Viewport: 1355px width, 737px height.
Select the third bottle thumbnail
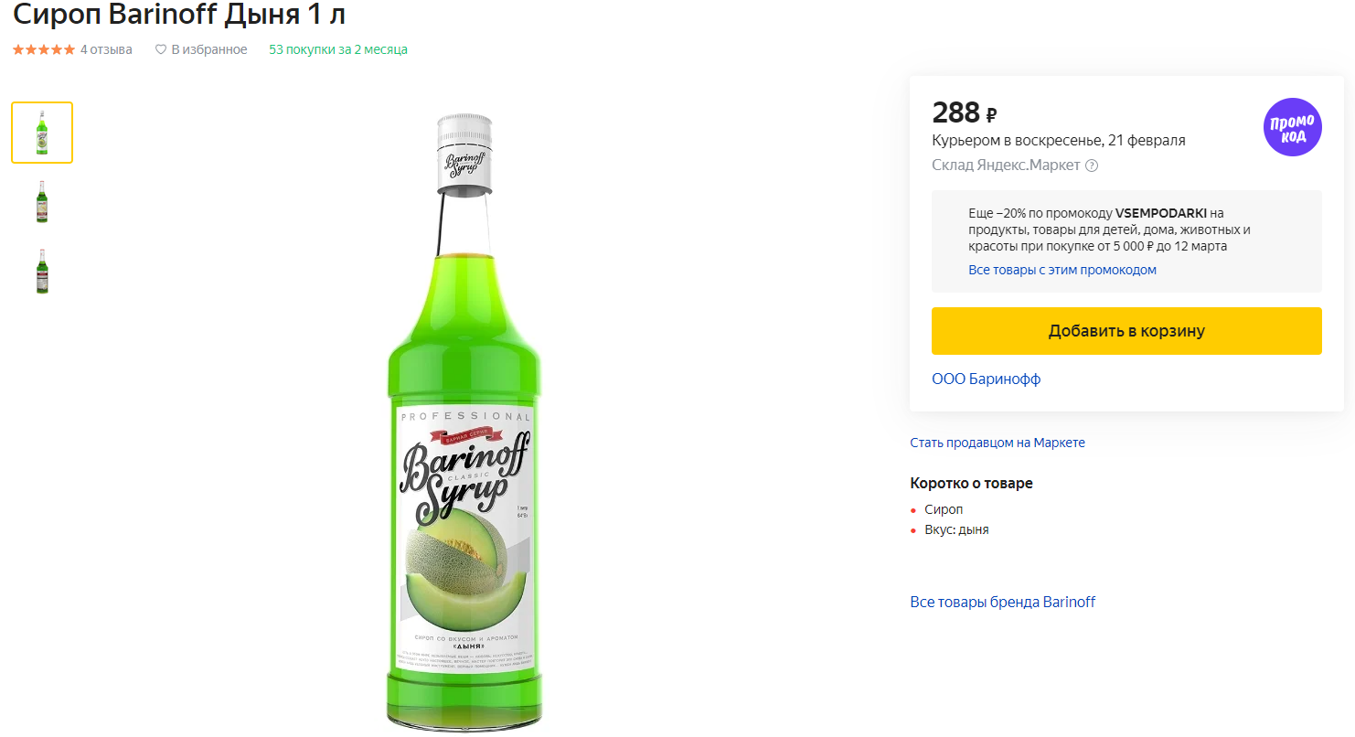click(42, 271)
